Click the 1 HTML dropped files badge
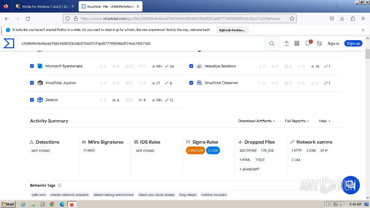Image resolution: width=370 pixels, height=208 pixels. 245,160
